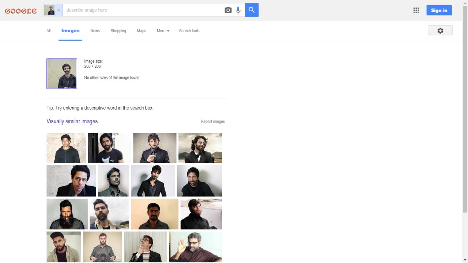Open the Visually similar images link
Image resolution: width=468 pixels, height=263 pixels.
tap(72, 121)
